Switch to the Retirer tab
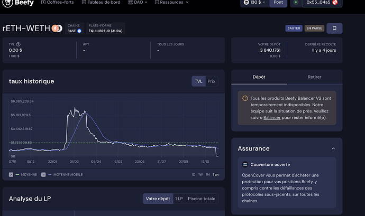 (x=314, y=77)
